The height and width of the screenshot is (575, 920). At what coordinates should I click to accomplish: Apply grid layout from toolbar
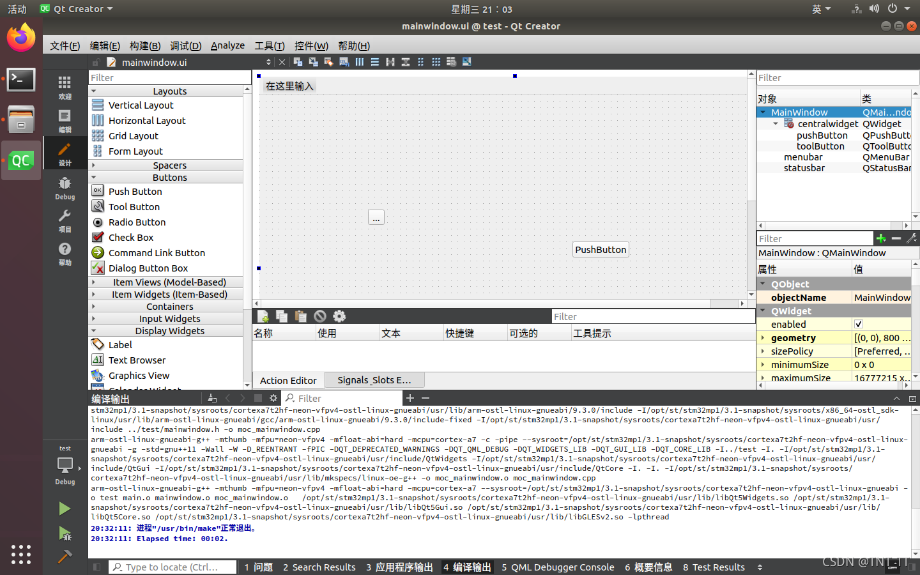tap(436, 62)
